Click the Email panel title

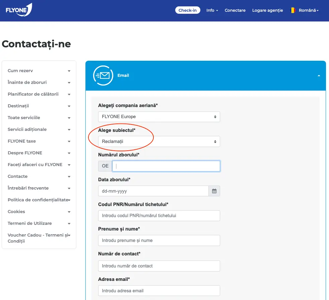(123, 76)
